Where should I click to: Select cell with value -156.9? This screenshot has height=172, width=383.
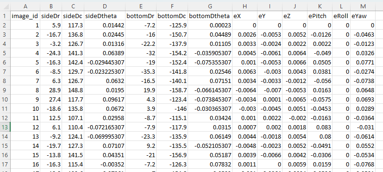point(172,155)
